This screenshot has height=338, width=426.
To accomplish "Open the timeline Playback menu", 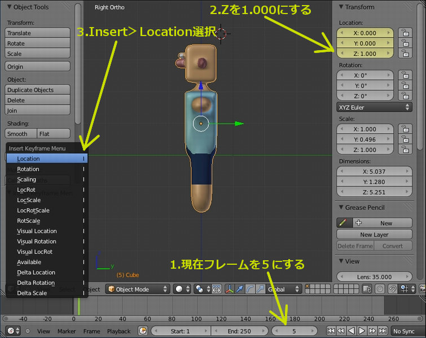I will point(118,331).
